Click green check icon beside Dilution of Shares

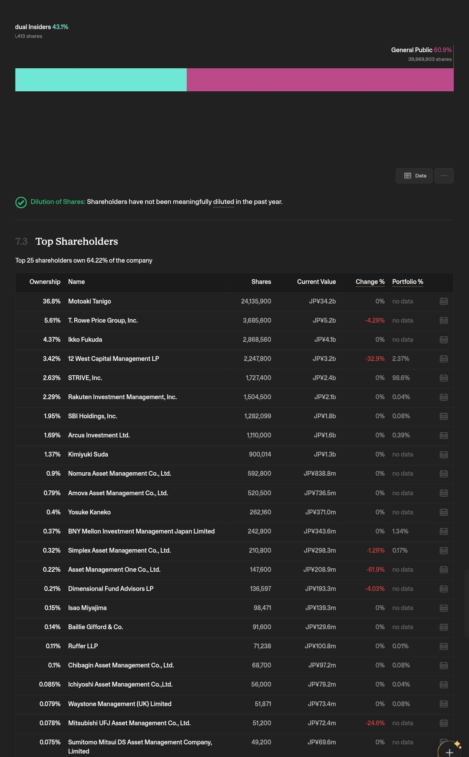[x=21, y=202]
